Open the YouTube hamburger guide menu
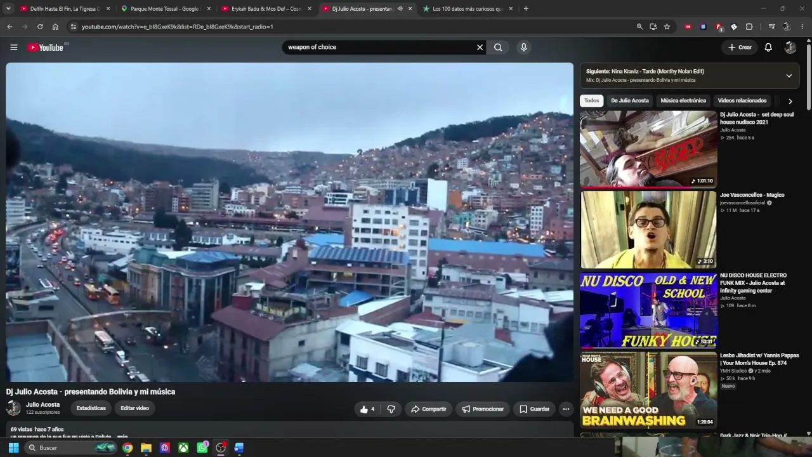This screenshot has height=457, width=812. click(x=13, y=47)
